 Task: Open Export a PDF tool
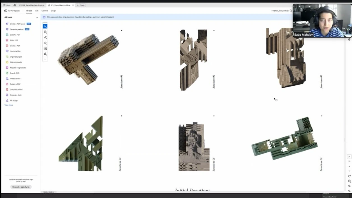click(13, 35)
